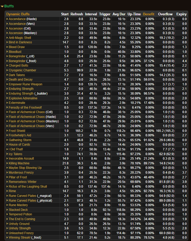
Task: Open the Frostwhelp's Aid buff link
Action: click(20, 135)
